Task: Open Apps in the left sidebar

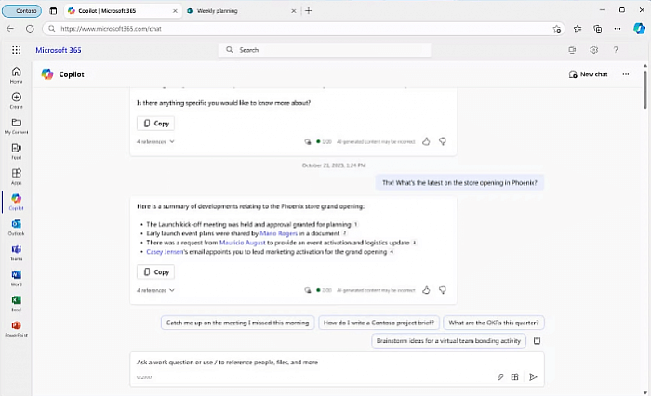Action: point(16,177)
